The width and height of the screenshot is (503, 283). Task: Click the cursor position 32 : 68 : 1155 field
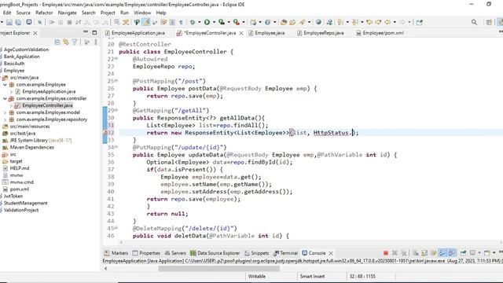coord(362,276)
